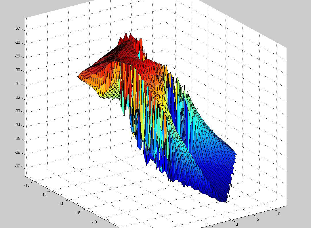This screenshot has height=228, width=311.
Task: Click the -18 horizontal axis tick label
Action: [94, 222]
